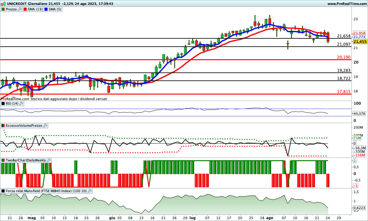The height and width of the screenshot is (221, 368).
Task: Click the Mansfield value 0,6223 label
Action: 359,208
